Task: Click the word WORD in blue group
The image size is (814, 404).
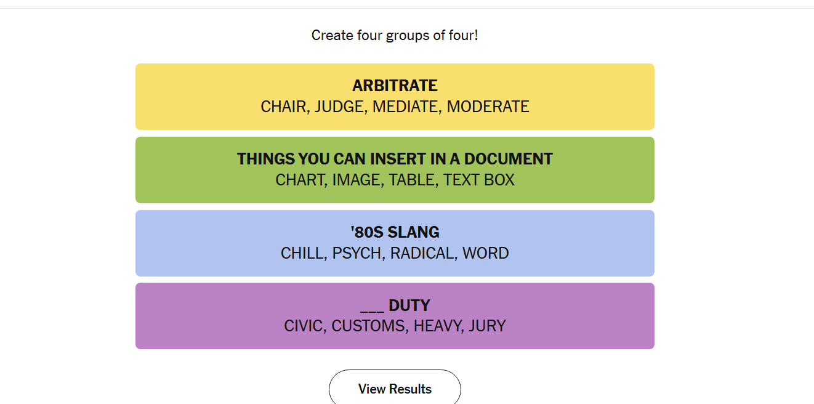Action: (486, 253)
